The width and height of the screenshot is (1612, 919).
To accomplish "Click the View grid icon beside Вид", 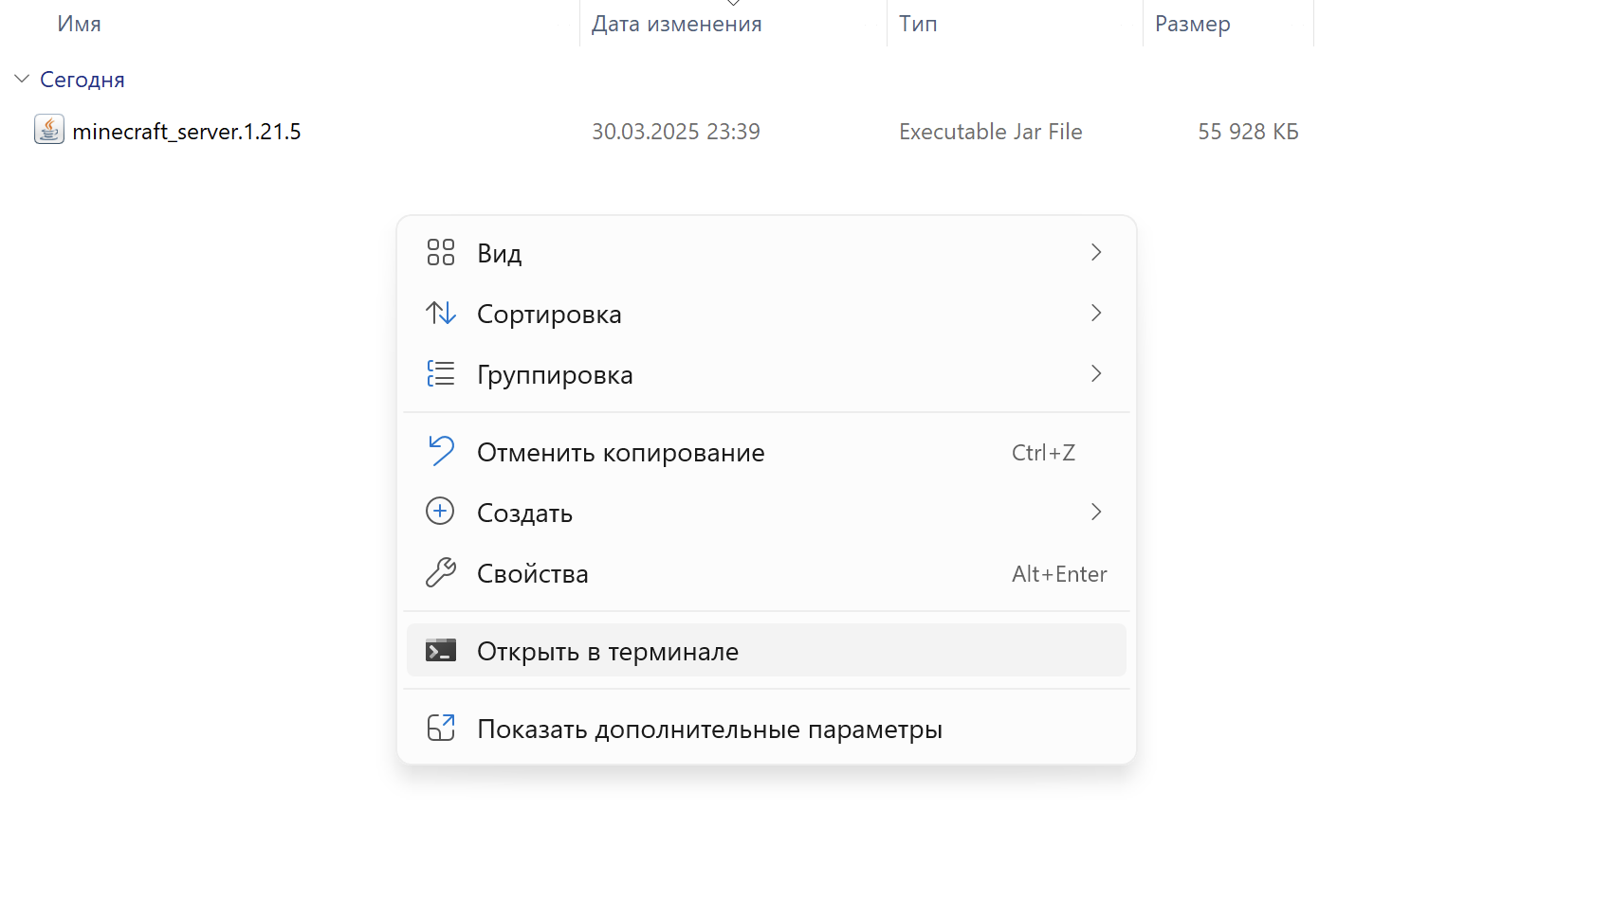I will [441, 252].
